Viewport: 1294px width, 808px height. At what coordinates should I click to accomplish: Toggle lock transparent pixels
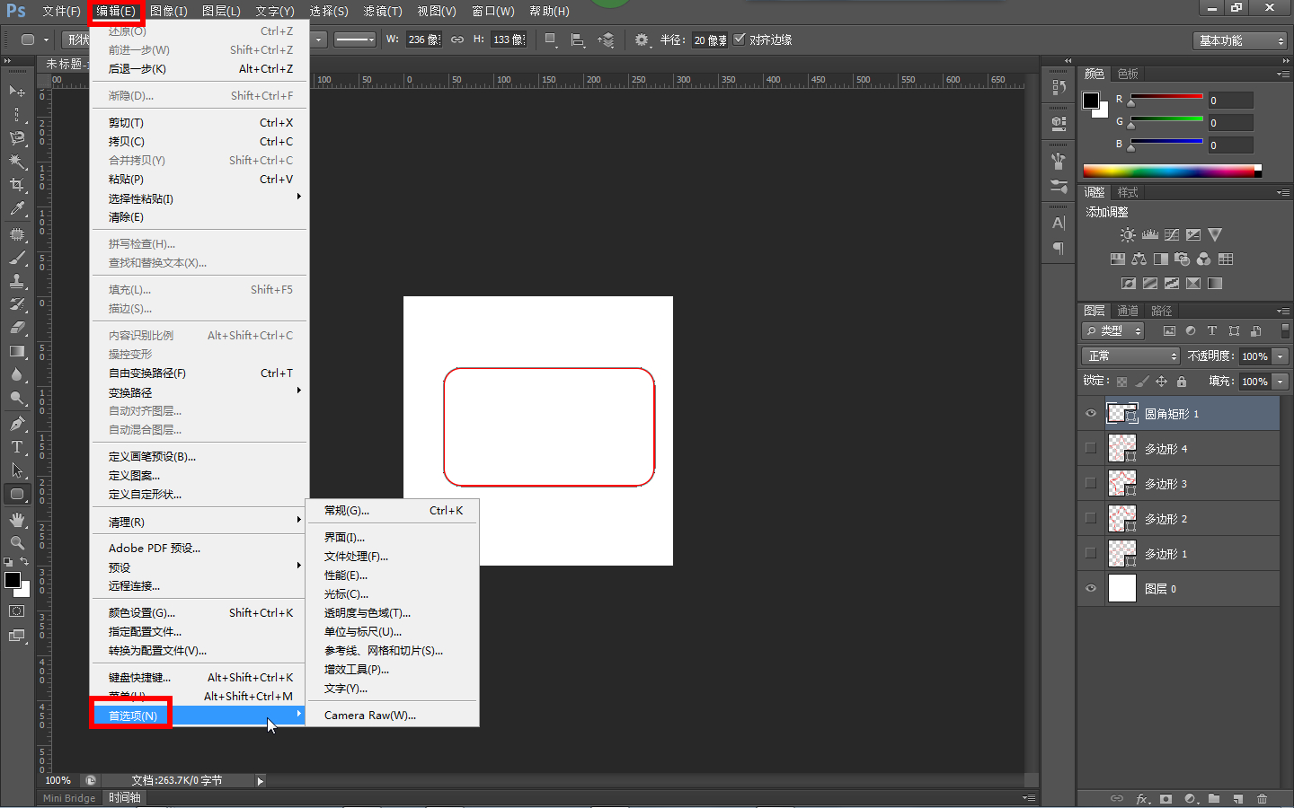[1121, 382]
